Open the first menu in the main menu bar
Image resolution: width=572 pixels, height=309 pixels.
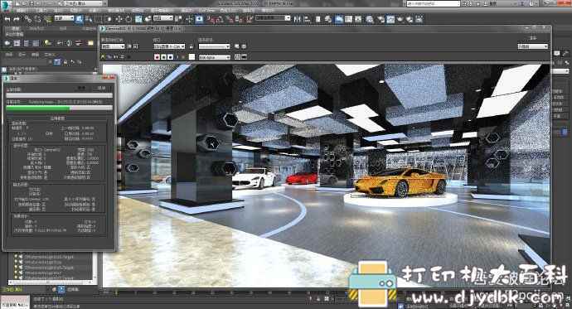click(21, 11)
